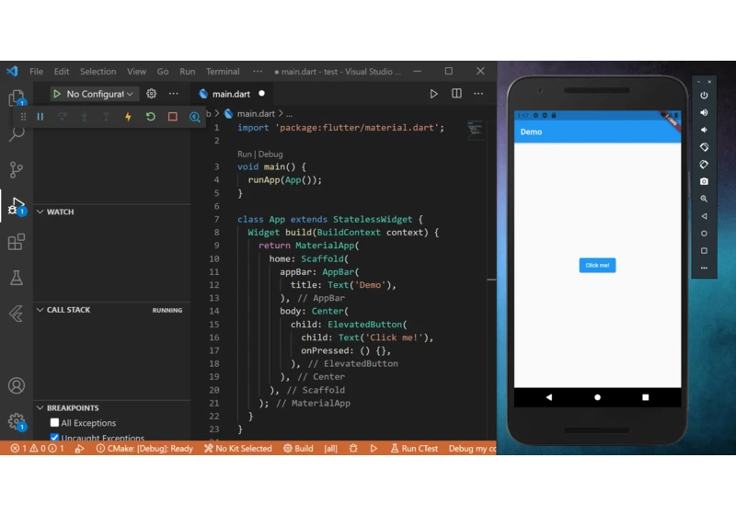The width and height of the screenshot is (736, 515).
Task: Click the [all] build target status item
Action: [x=330, y=449]
